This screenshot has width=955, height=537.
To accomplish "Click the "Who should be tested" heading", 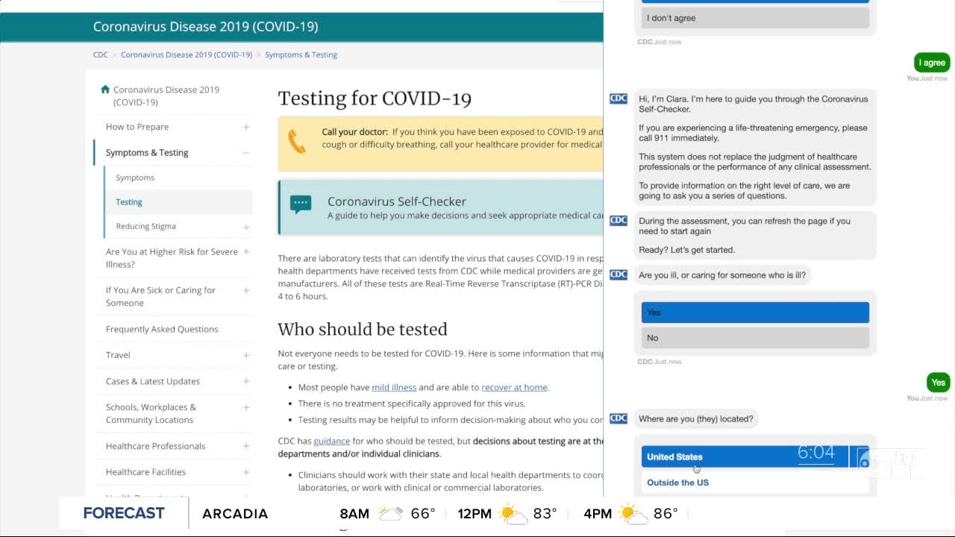I will 363,329.
